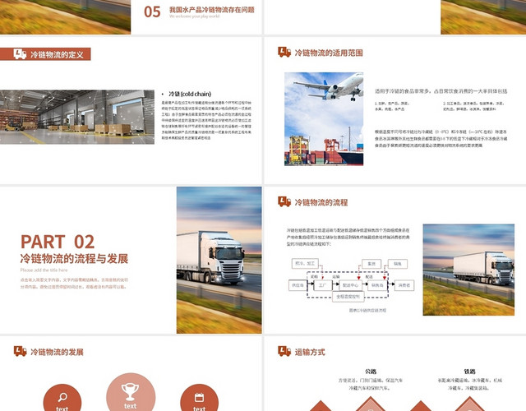Select the truck photo on PART 02 slide
Image resolution: width=526 pixels, height=411 pixels.
point(219,260)
